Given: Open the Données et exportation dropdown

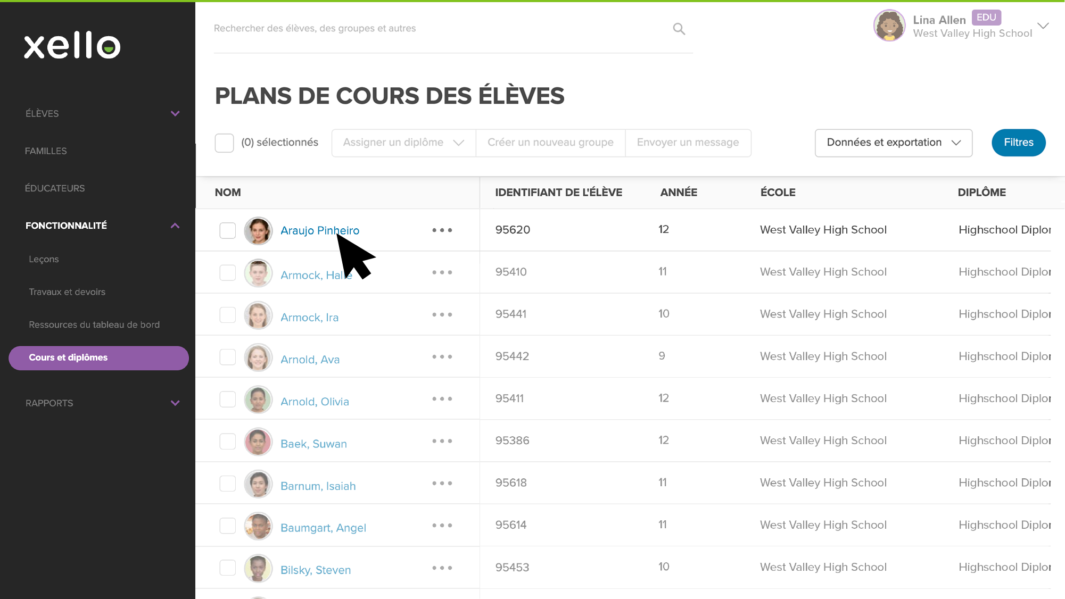Looking at the screenshot, I should point(894,143).
